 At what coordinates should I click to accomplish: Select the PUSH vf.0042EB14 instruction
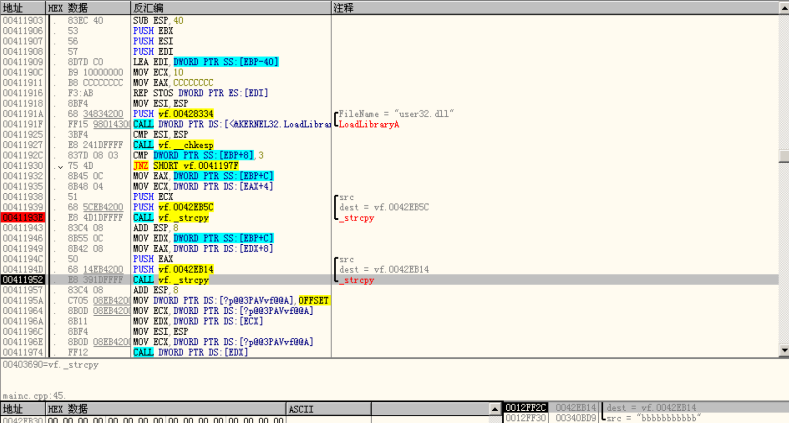click(173, 269)
